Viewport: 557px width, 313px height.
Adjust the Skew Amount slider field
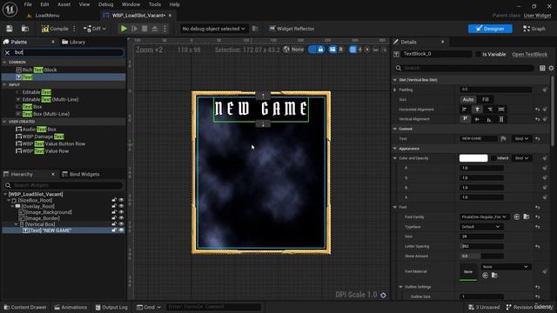[481, 256]
